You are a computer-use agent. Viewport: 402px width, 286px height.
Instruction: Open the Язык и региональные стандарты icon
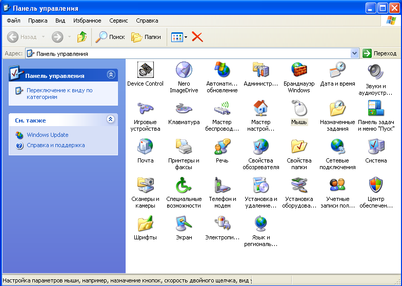260,223
